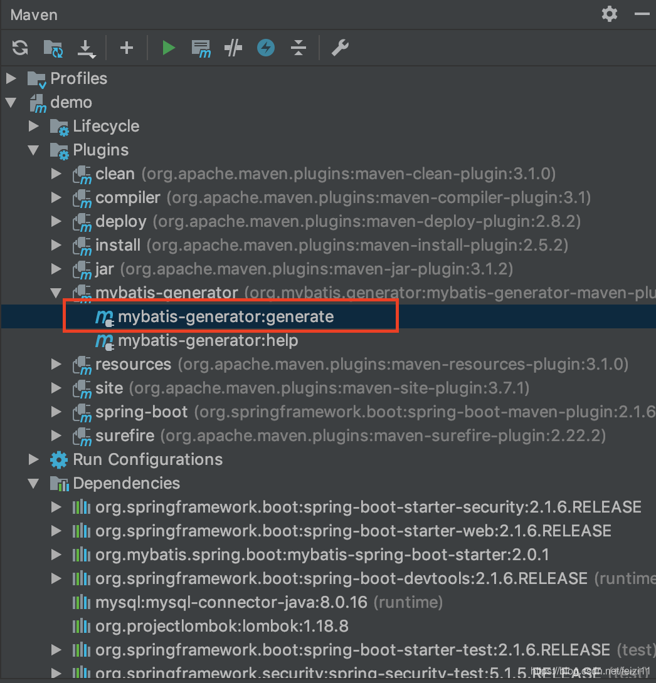Open Maven panel gear options
Image resolution: width=656 pixels, height=683 pixels.
point(610,14)
